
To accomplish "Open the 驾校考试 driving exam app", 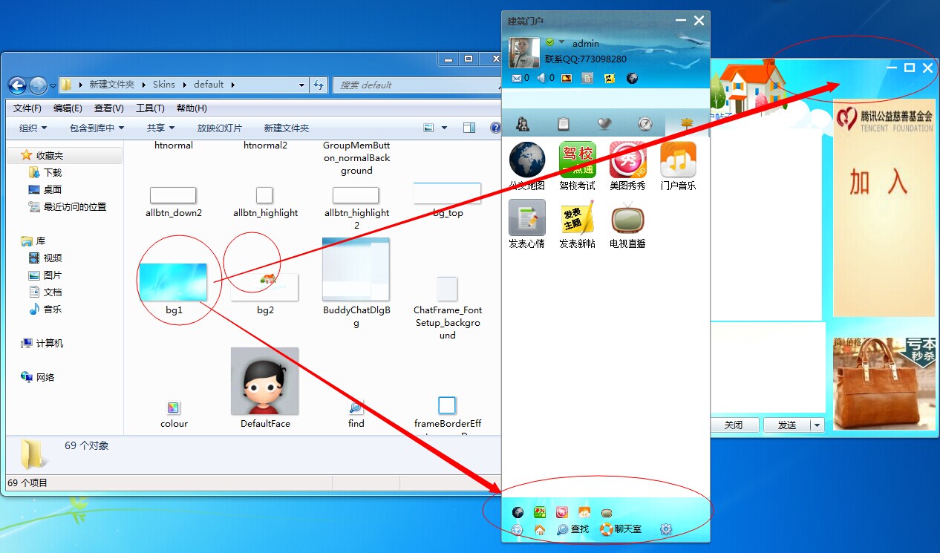I will pos(578,160).
